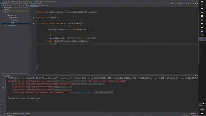206x116 pixels.
Task: Open the Window menu
Action: (37, 1)
